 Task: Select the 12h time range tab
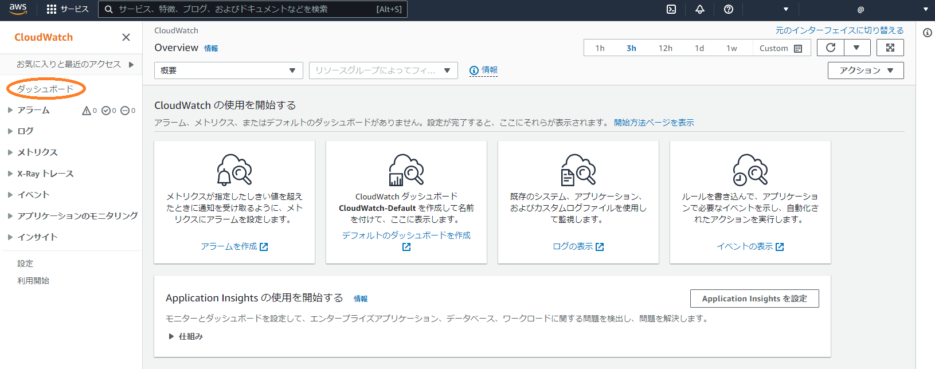(x=665, y=48)
